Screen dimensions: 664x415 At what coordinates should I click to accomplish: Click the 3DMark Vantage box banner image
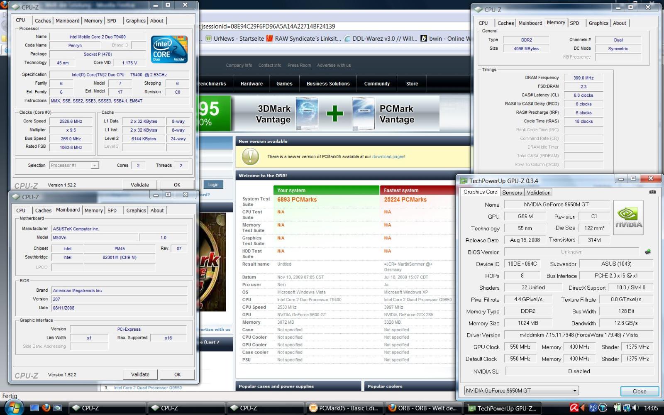(307, 113)
